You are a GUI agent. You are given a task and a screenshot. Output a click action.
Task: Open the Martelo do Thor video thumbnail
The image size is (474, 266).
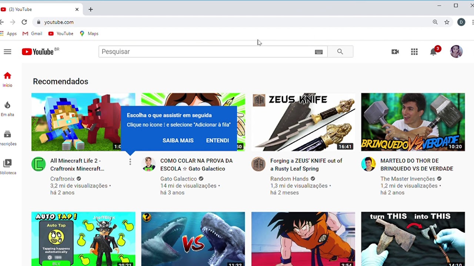click(413, 122)
